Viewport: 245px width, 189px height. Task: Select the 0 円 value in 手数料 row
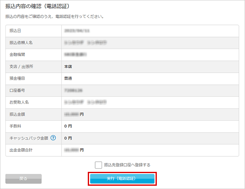point(68,126)
